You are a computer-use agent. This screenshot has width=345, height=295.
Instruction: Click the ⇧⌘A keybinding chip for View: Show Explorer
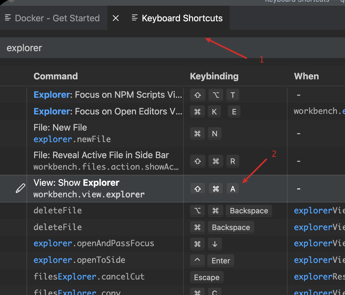coord(215,189)
